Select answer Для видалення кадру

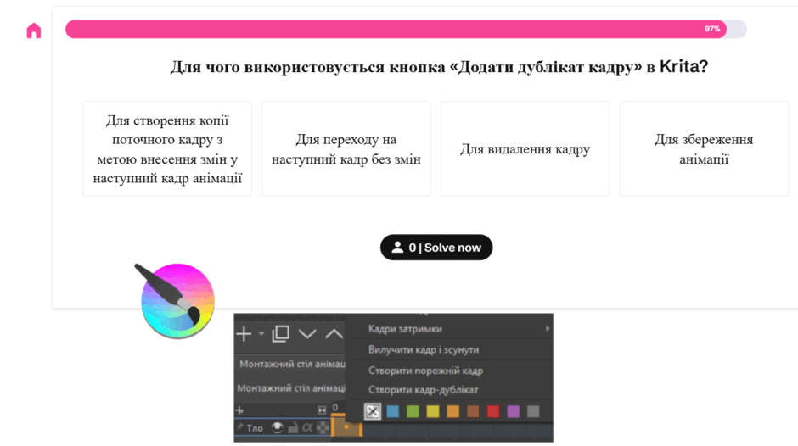[525, 149]
